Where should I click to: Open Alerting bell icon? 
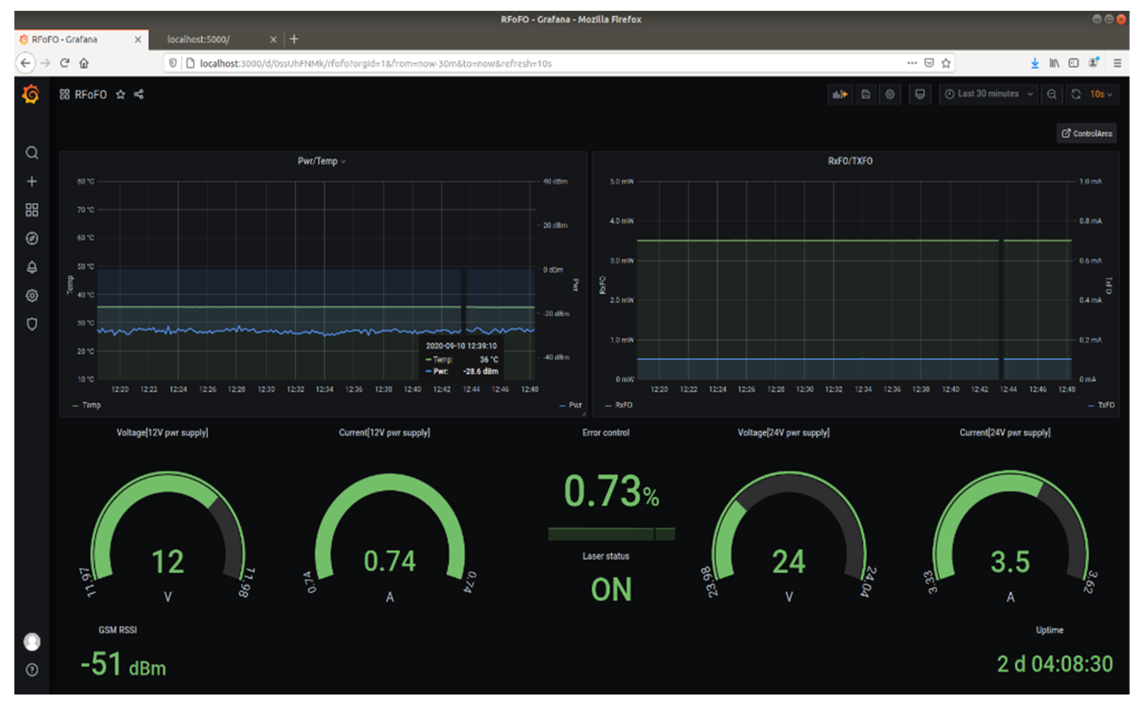click(31, 267)
